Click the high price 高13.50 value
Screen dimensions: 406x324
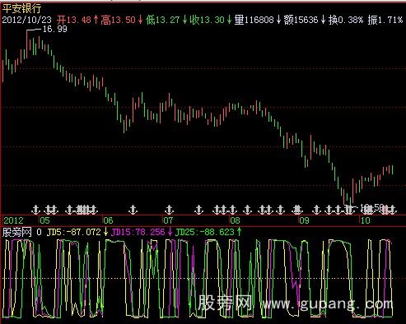coord(119,20)
